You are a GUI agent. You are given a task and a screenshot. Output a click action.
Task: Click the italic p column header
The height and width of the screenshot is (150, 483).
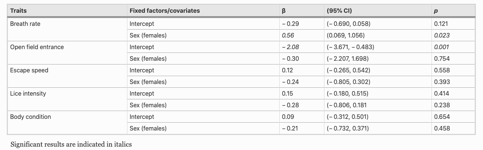436,11
